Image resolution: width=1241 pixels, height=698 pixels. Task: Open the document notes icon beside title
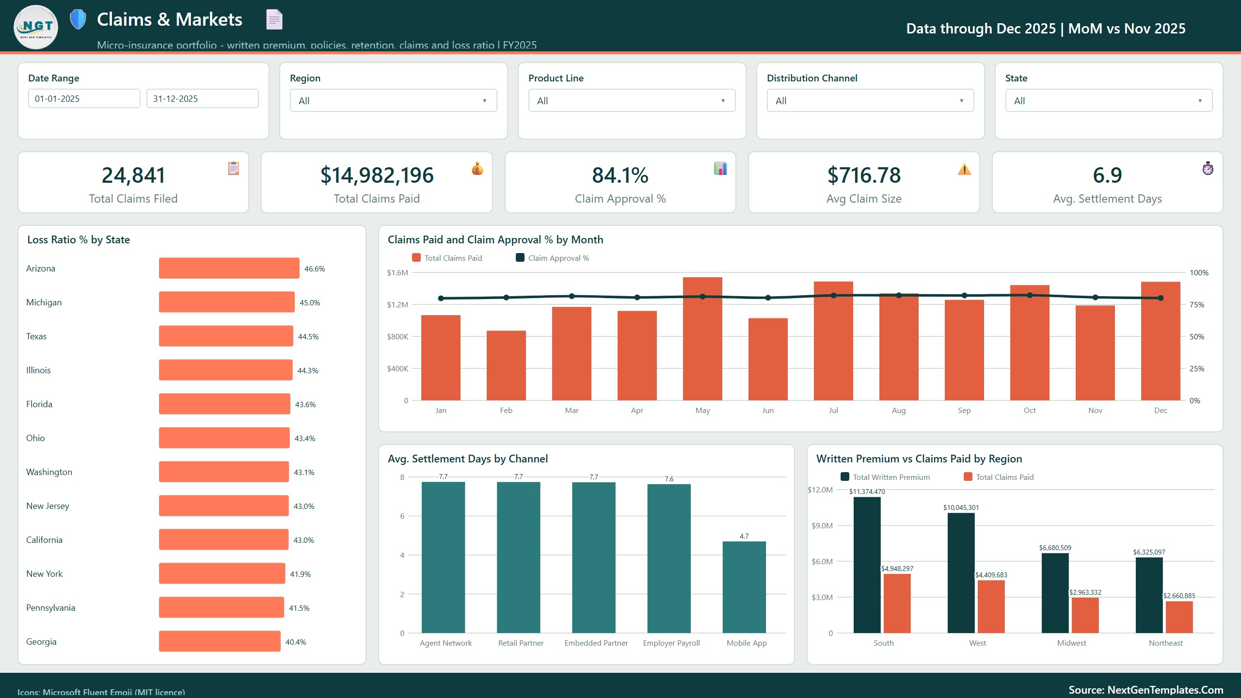click(x=274, y=19)
